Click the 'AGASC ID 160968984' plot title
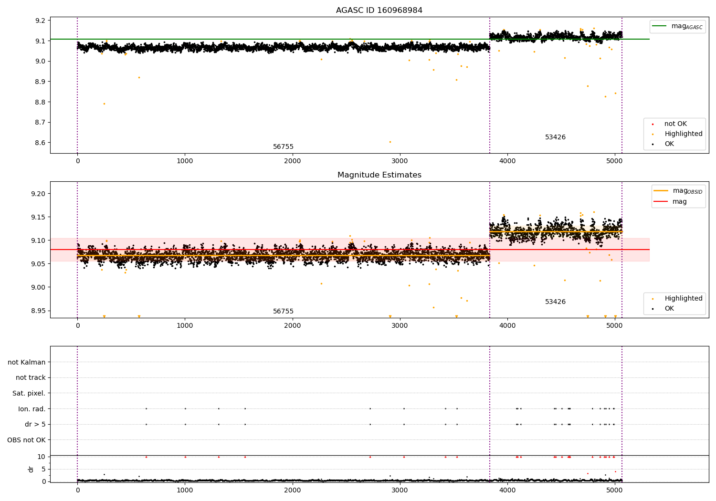The image size is (716, 501). 379,10
